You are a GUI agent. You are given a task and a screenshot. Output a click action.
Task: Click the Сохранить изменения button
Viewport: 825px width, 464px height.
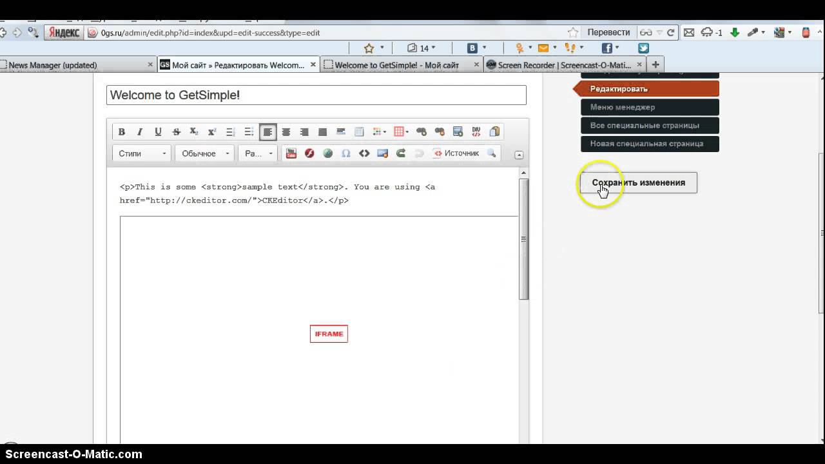(x=638, y=182)
